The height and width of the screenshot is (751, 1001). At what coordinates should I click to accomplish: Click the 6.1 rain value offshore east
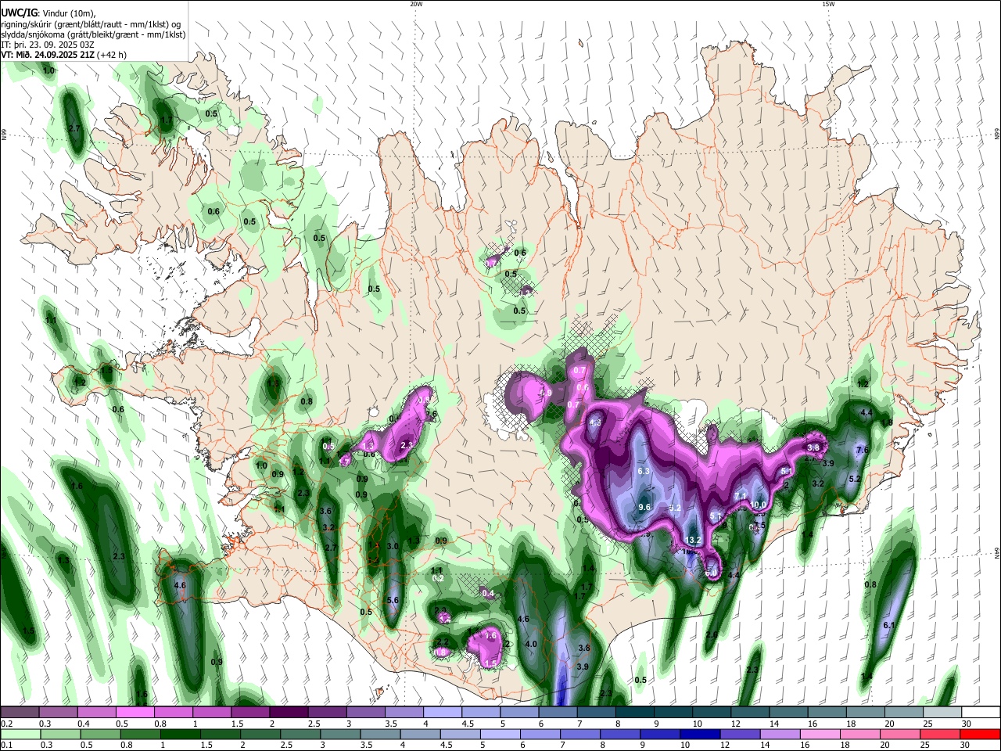(x=888, y=625)
